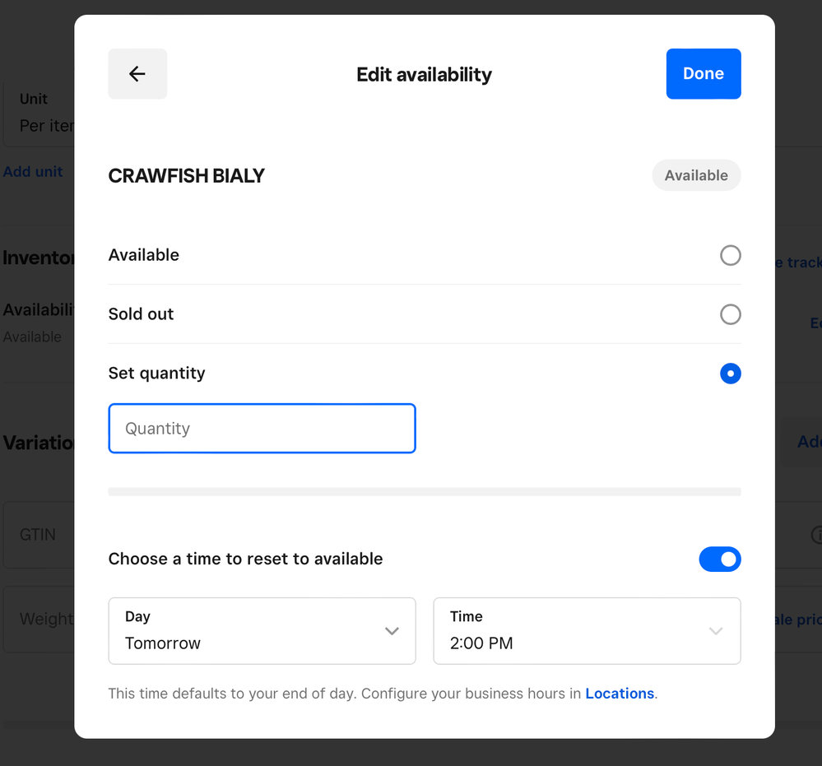822x766 pixels.
Task: Click the partially hidden Add button beside Variations
Action: point(808,443)
